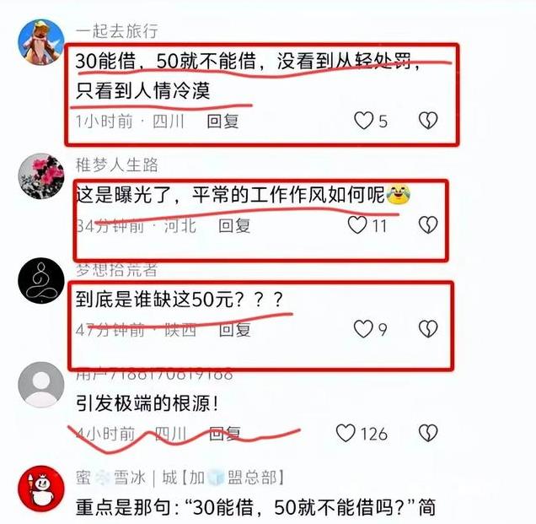This screenshot has width=536, height=524.
Task: Reply to the comment posted from 河北
Action: tap(234, 226)
